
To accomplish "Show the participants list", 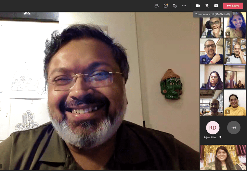I will [156, 6].
